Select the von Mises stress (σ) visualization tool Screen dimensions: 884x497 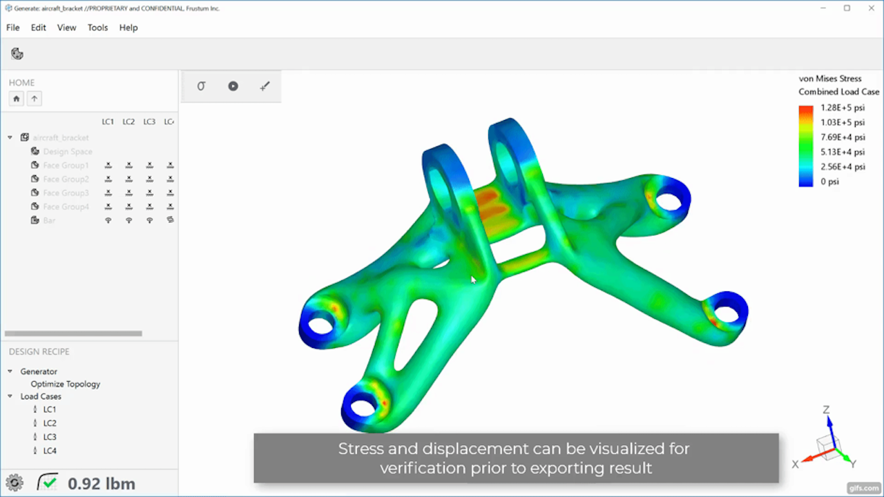click(x=201, y=86)
